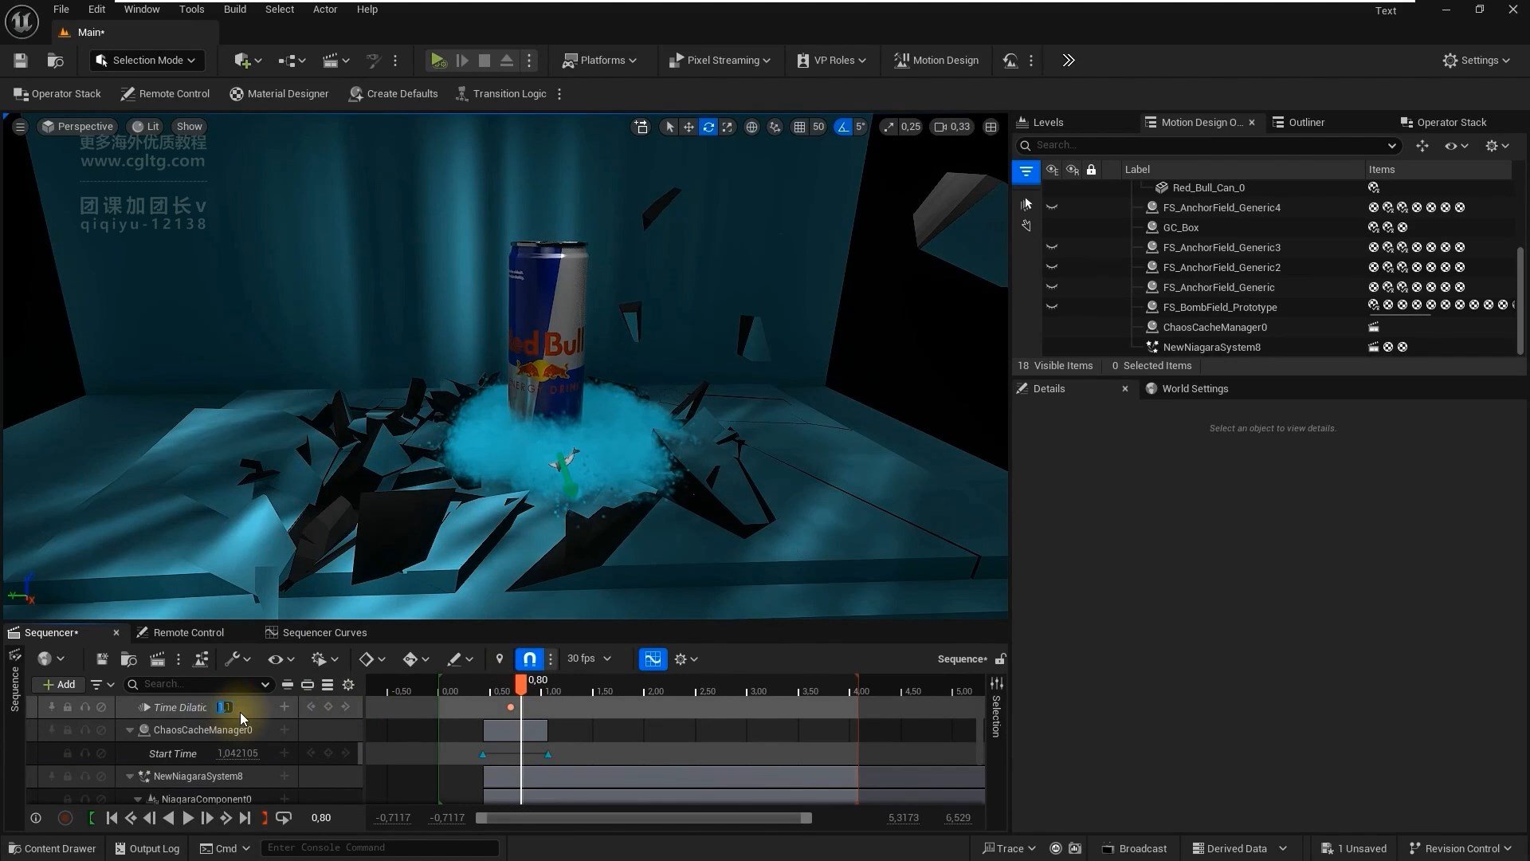Switch to the Outliner tab

click(1298, 123)
